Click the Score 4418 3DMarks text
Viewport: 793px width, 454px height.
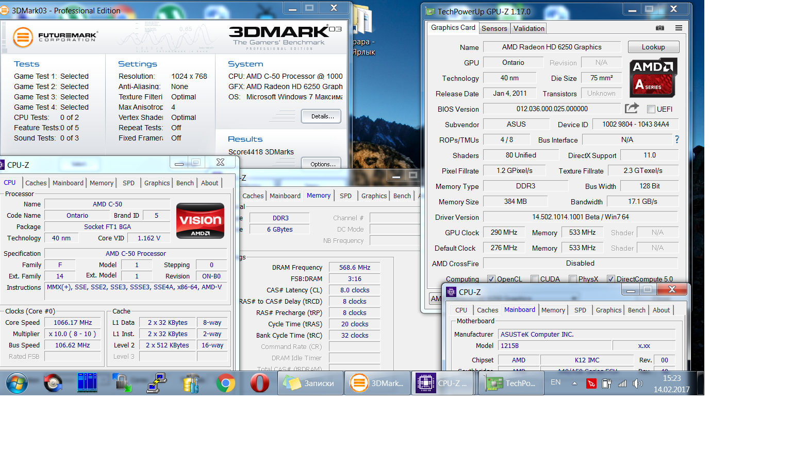[261, 152]
